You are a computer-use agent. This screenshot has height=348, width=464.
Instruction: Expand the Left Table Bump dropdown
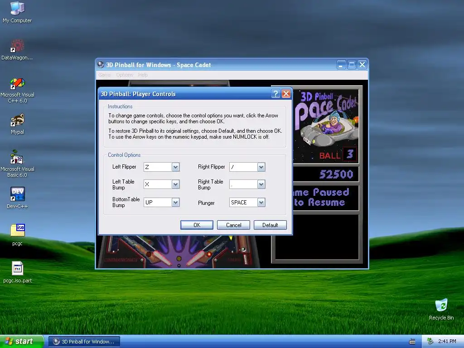(175, 184)
